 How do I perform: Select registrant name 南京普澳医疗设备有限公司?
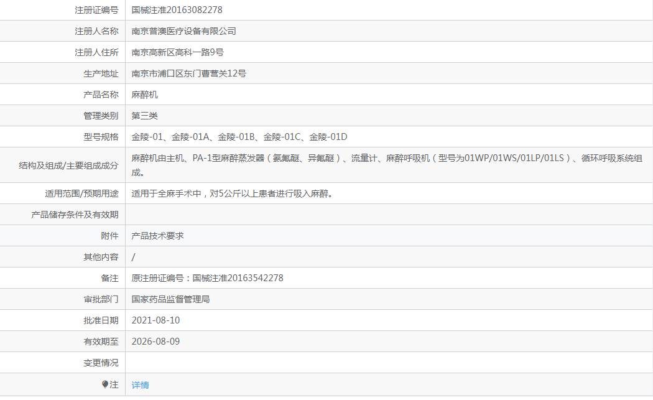click(x=183, y=31)
